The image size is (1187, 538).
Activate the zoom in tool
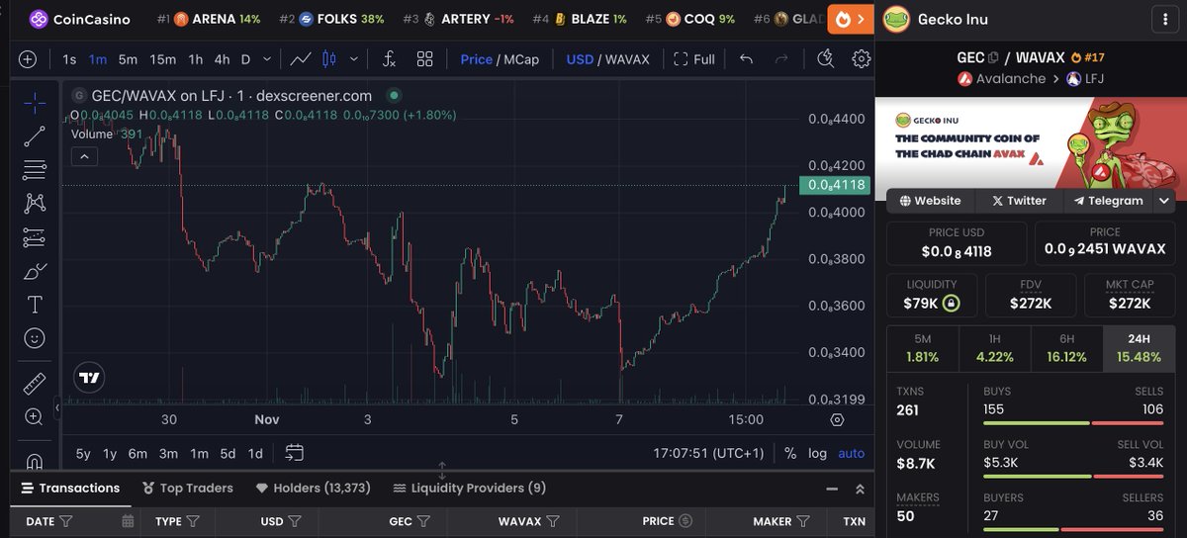35,416
